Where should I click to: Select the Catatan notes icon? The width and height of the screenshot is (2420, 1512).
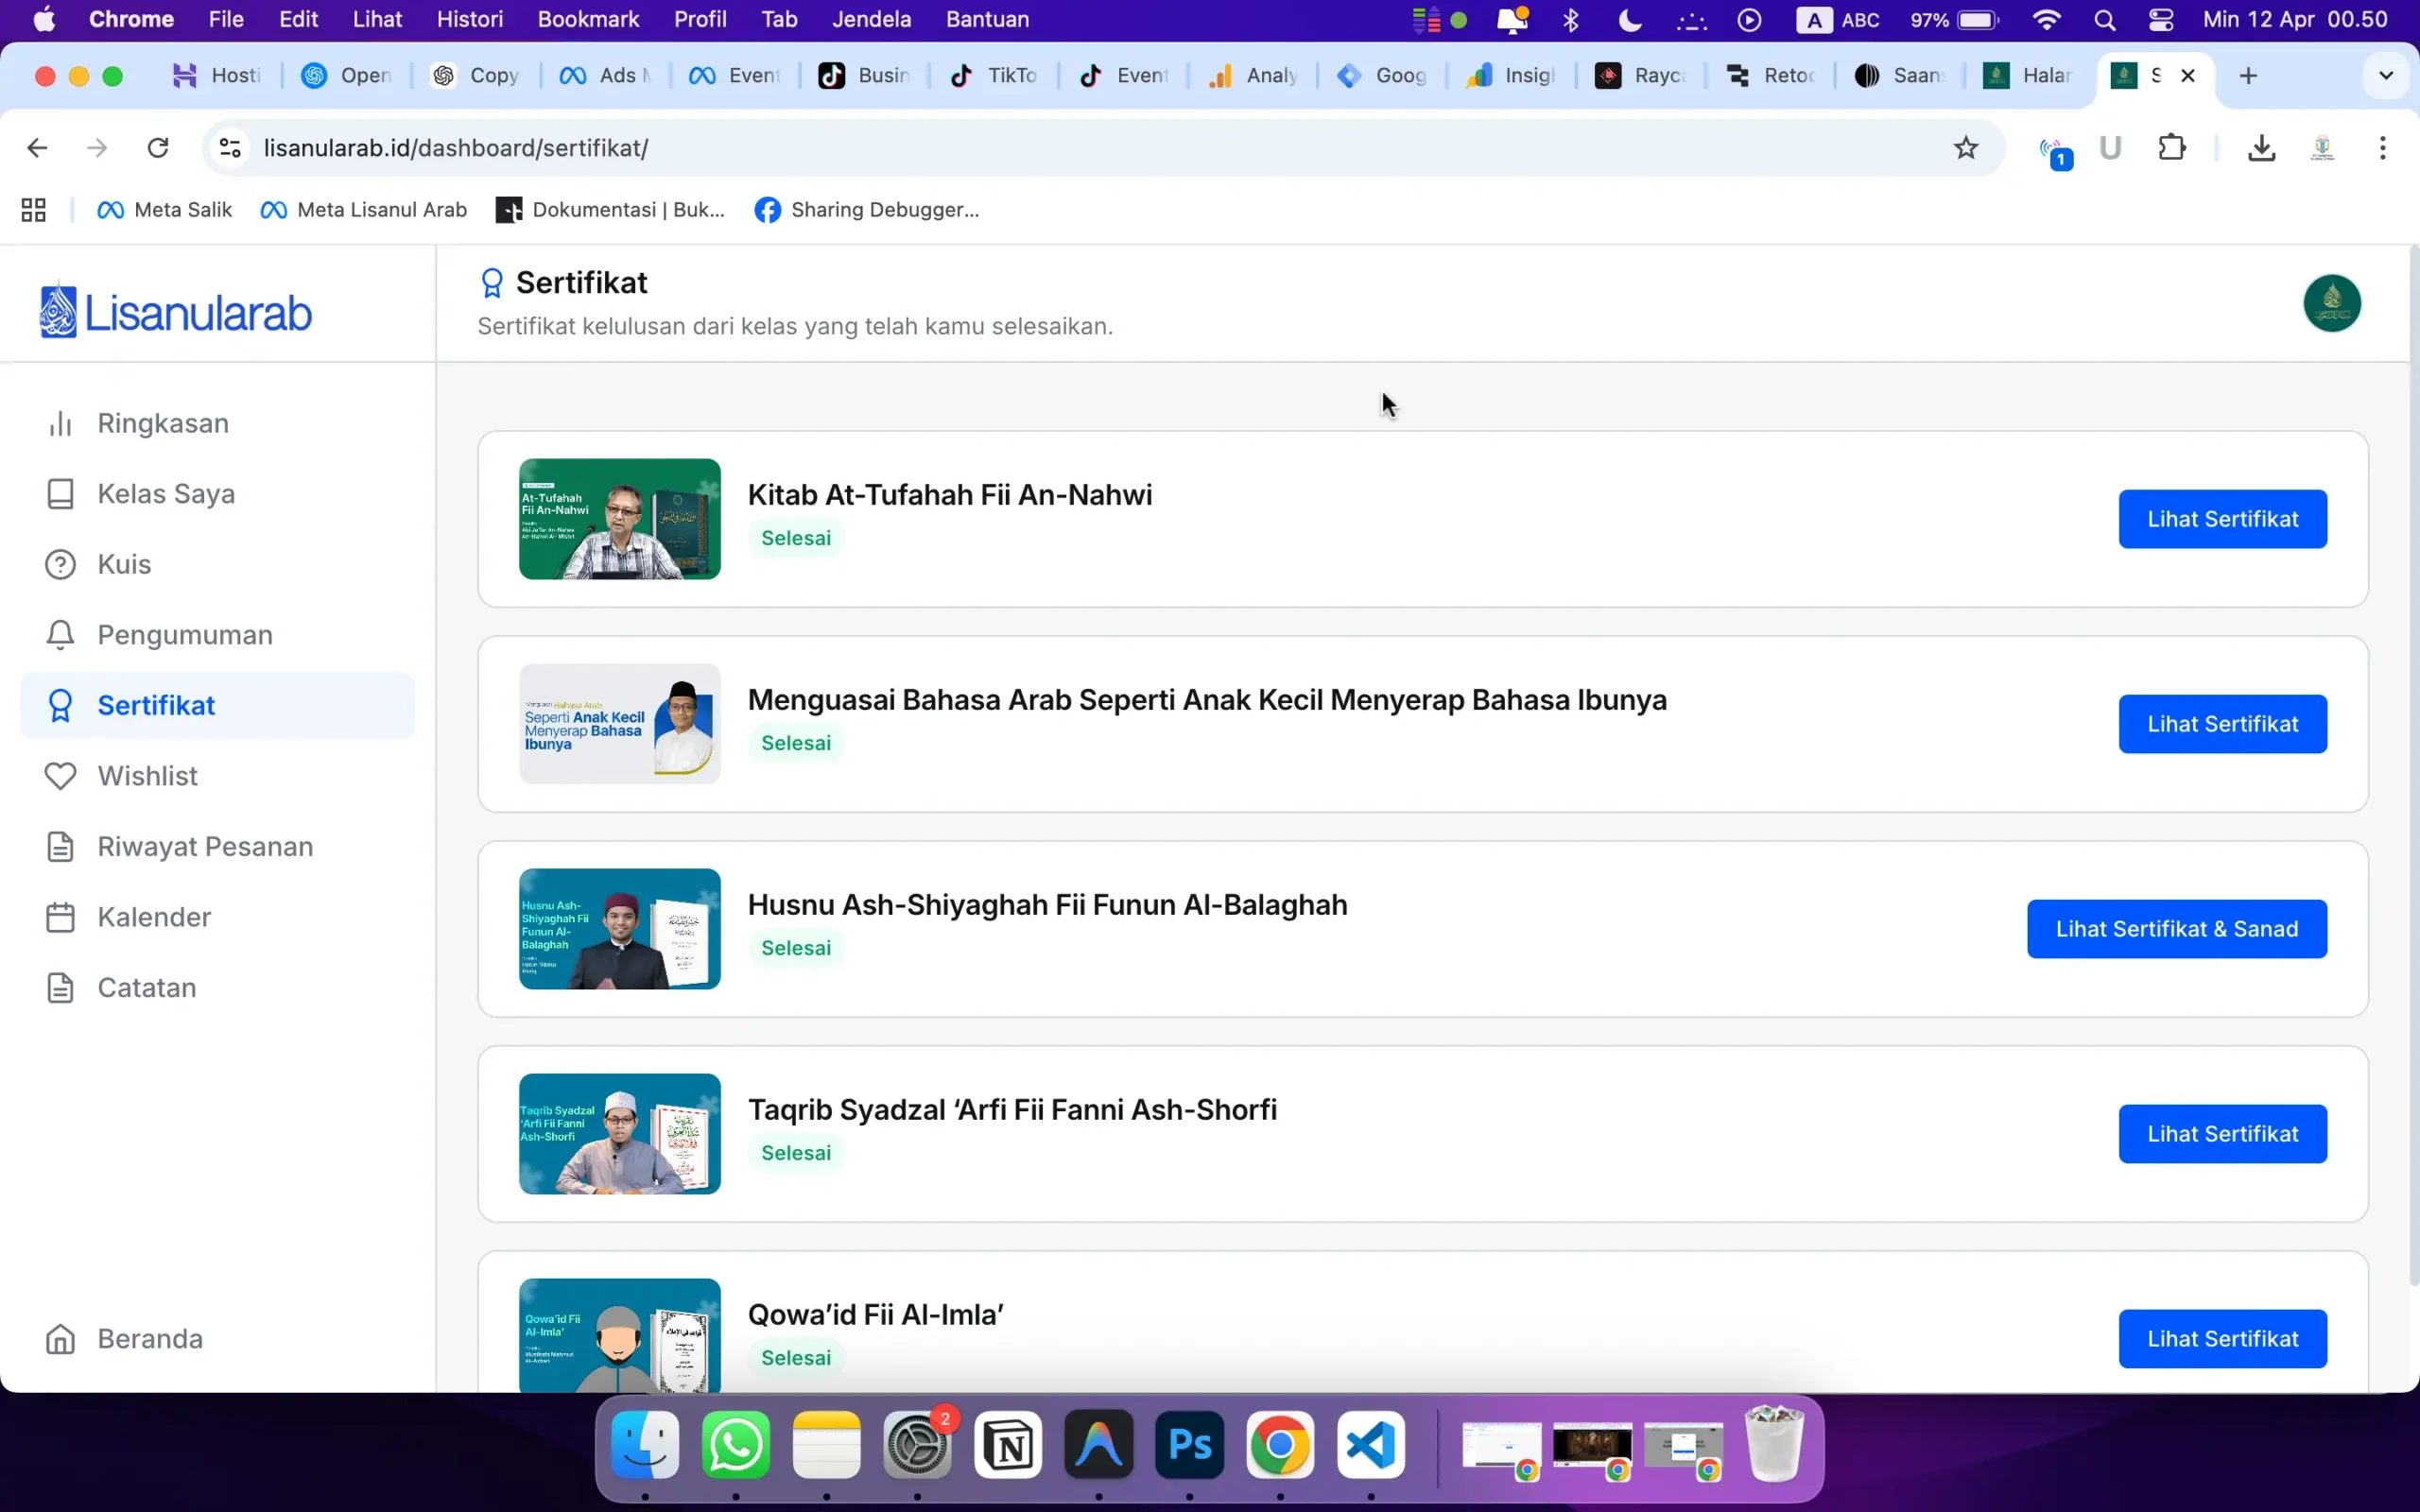pos(60,987)
